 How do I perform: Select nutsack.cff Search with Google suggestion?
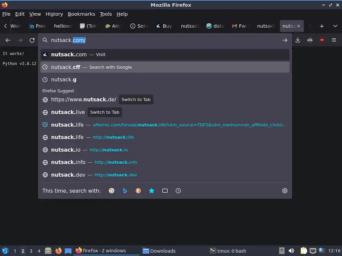[x=165, y=67]
